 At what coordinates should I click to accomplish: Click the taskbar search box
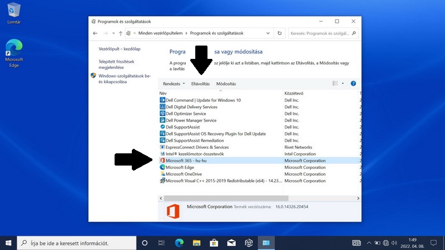tap(77, 243)
